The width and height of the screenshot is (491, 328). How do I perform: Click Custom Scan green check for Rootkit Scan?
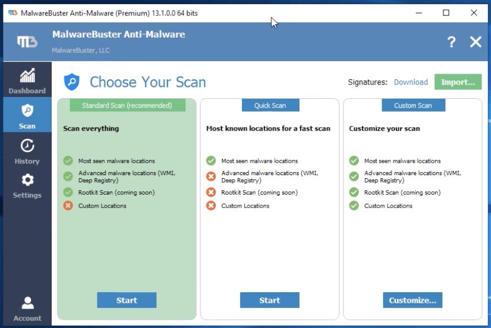tap(354, 192)
